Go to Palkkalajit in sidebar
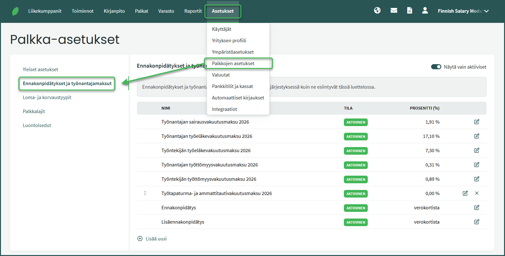505x256 pixels. (x=34, y=111)
